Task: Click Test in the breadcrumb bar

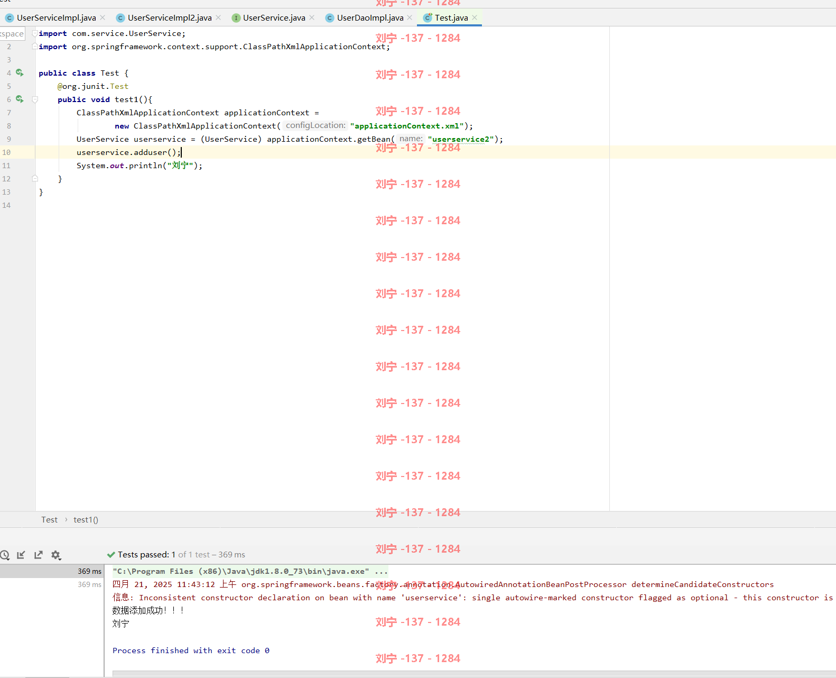Action: pyautogui.click(x=49, y=520)
